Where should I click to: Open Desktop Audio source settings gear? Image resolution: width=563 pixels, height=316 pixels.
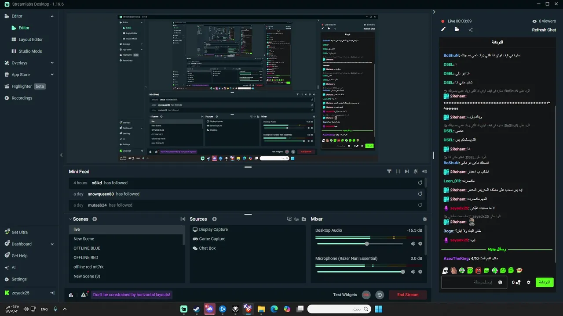[420, 244]
